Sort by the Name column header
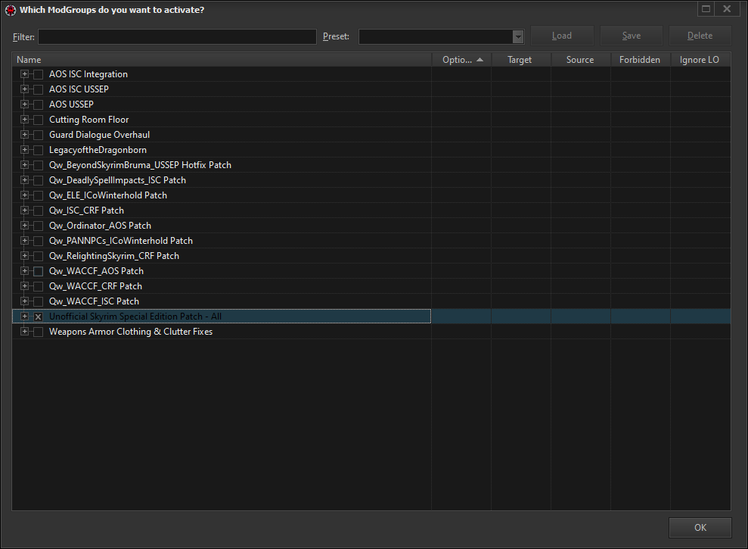 click(x=222, y=60)
